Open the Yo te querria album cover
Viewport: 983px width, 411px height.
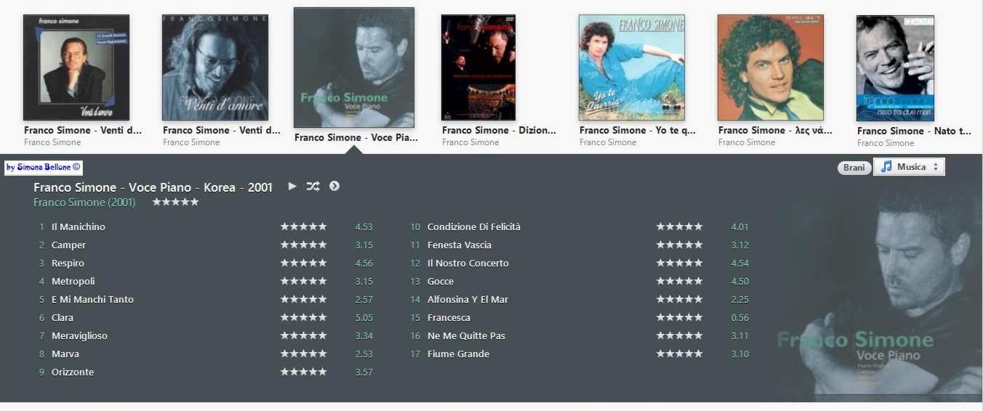pyautogui.click(x=632, y=68)
